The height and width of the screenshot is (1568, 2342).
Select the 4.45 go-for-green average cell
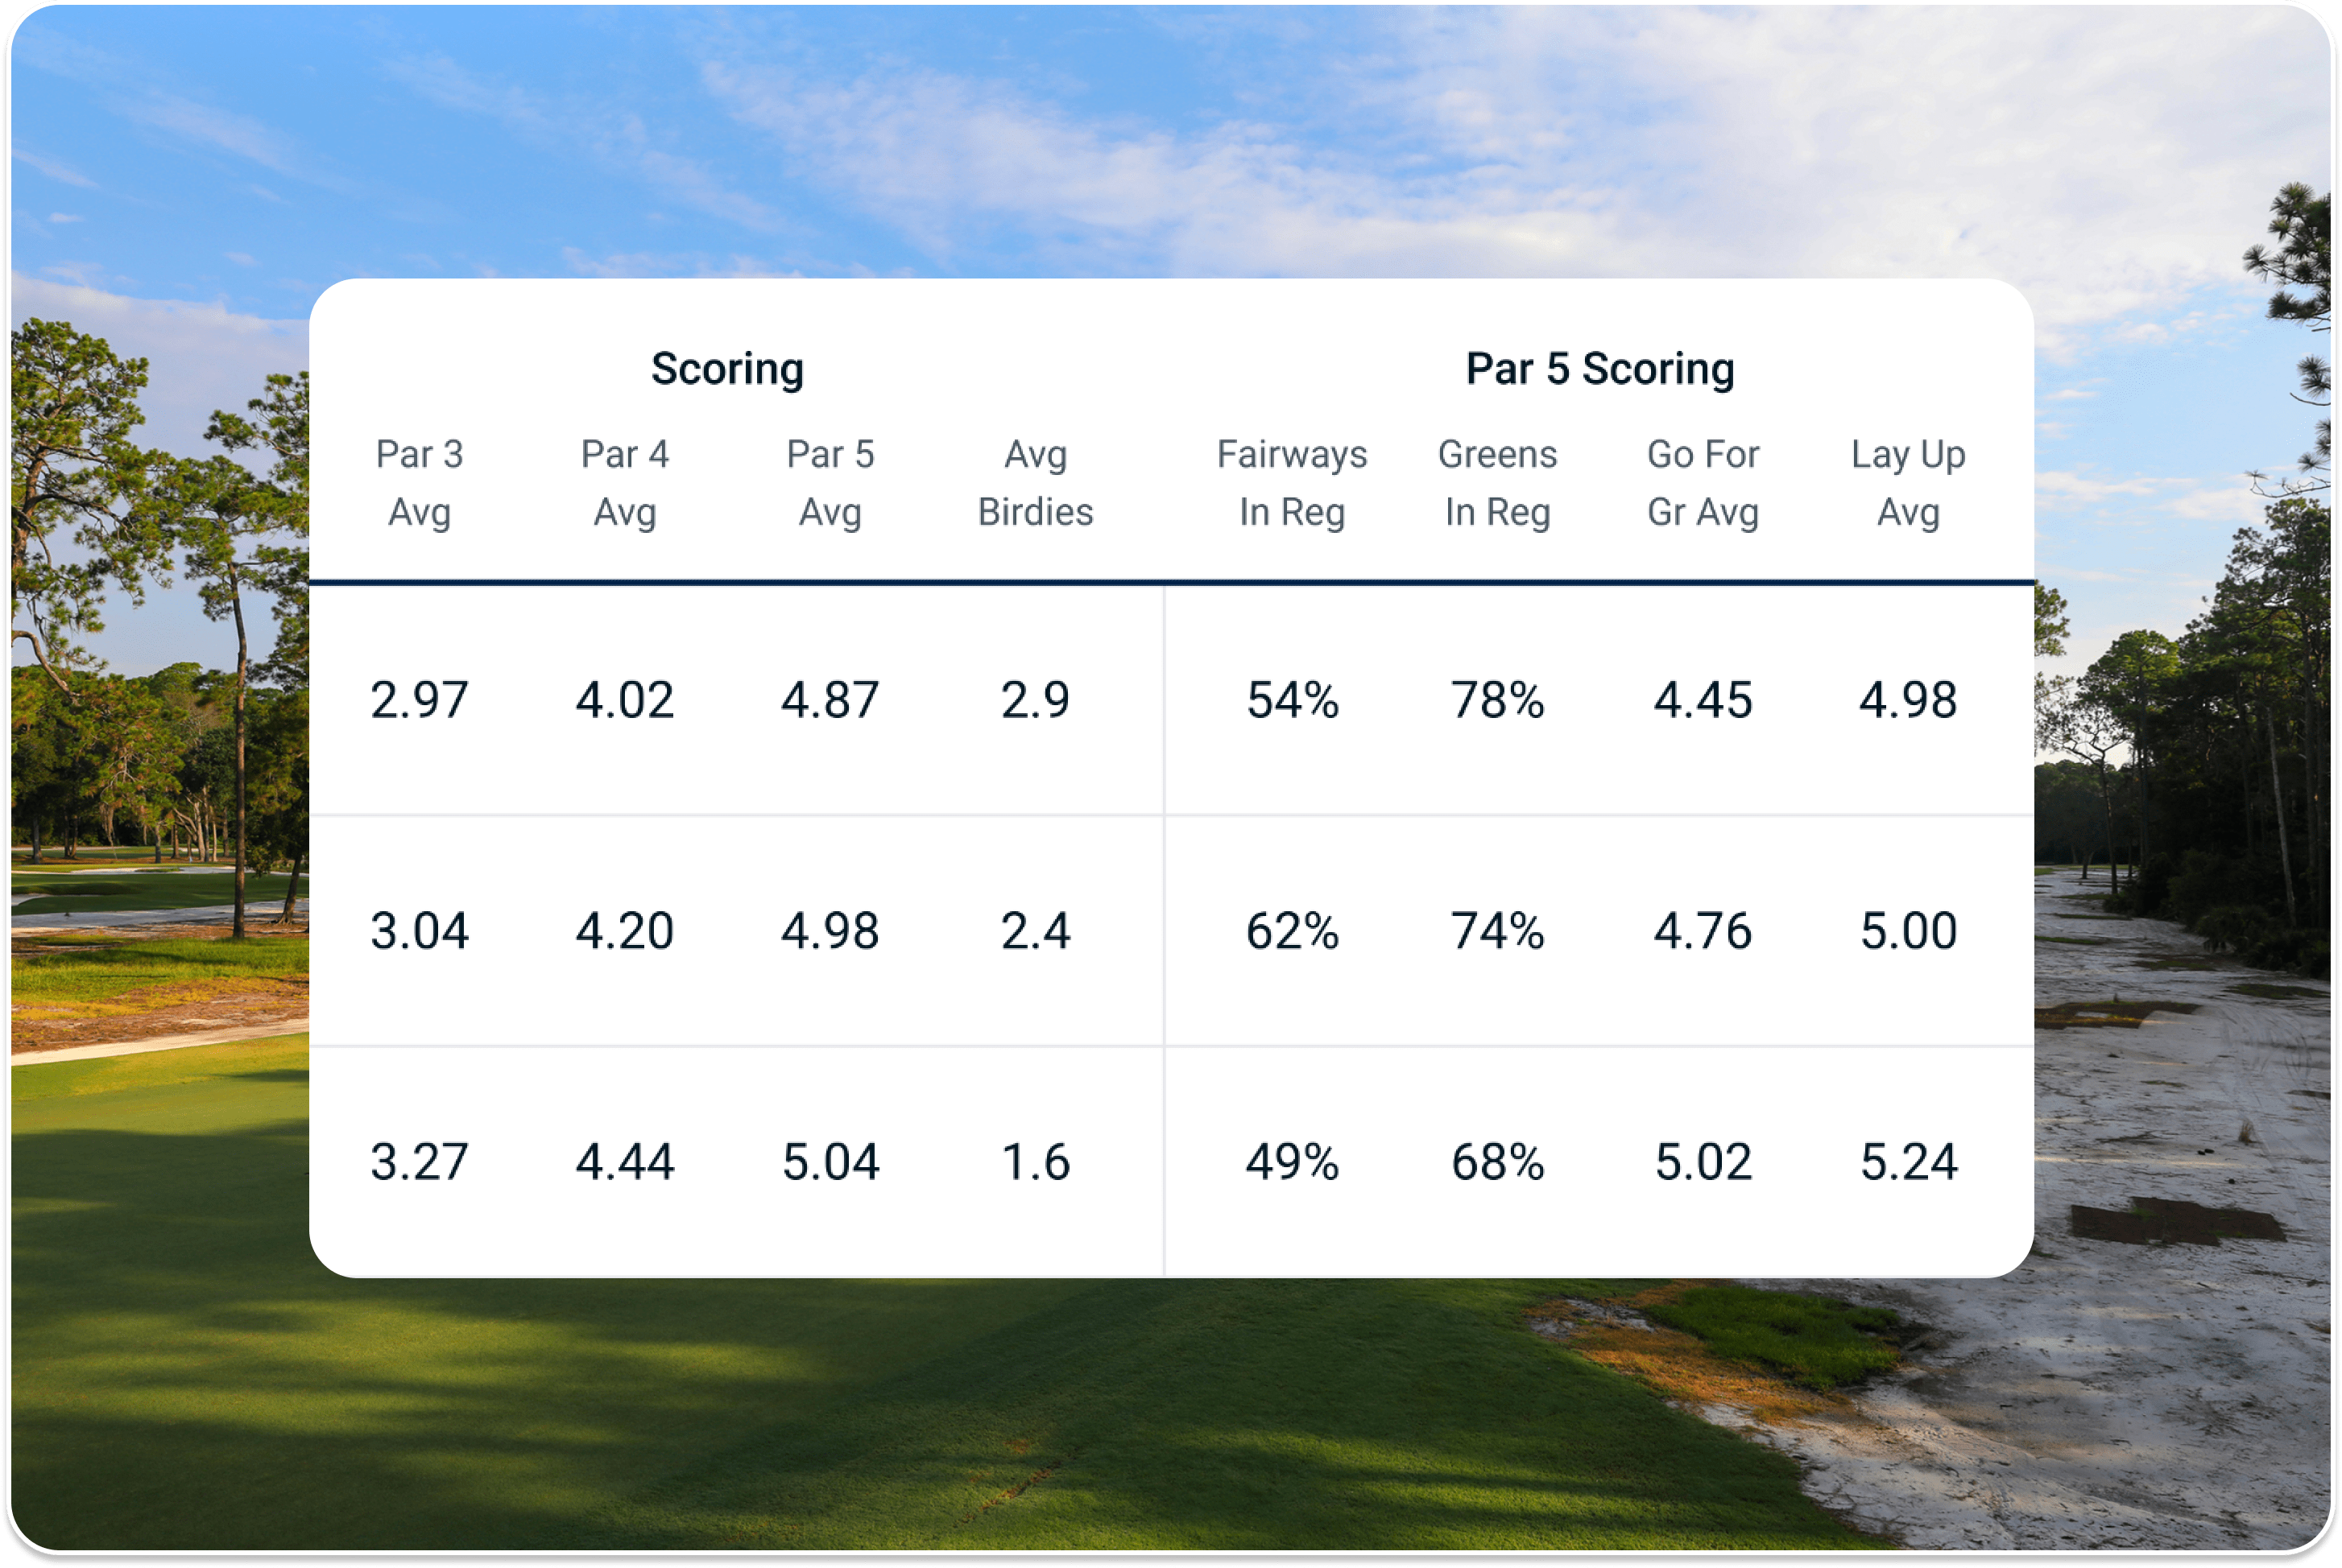click(1703, 700)
